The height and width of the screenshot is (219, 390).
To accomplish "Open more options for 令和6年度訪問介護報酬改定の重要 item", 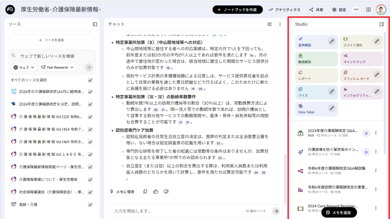I will pos(376,189).
